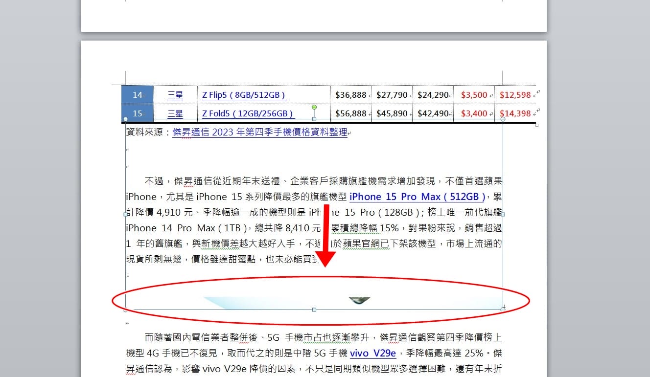Click the cropped picture strip with the phone
Viewport: 650px width, 377px height.
pyautogui.click(x=314, y=303)
